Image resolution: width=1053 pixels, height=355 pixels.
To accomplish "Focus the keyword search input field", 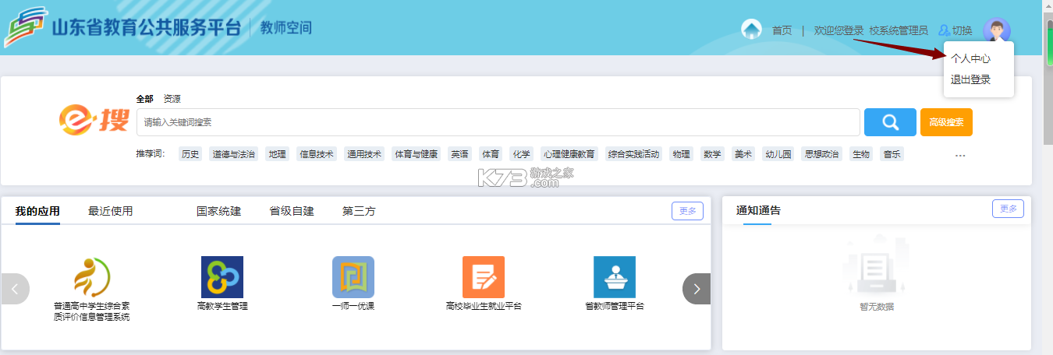I will click(498, 122).
